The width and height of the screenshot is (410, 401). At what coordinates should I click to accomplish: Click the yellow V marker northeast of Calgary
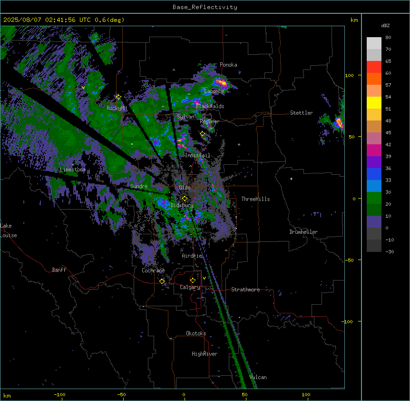204,278
